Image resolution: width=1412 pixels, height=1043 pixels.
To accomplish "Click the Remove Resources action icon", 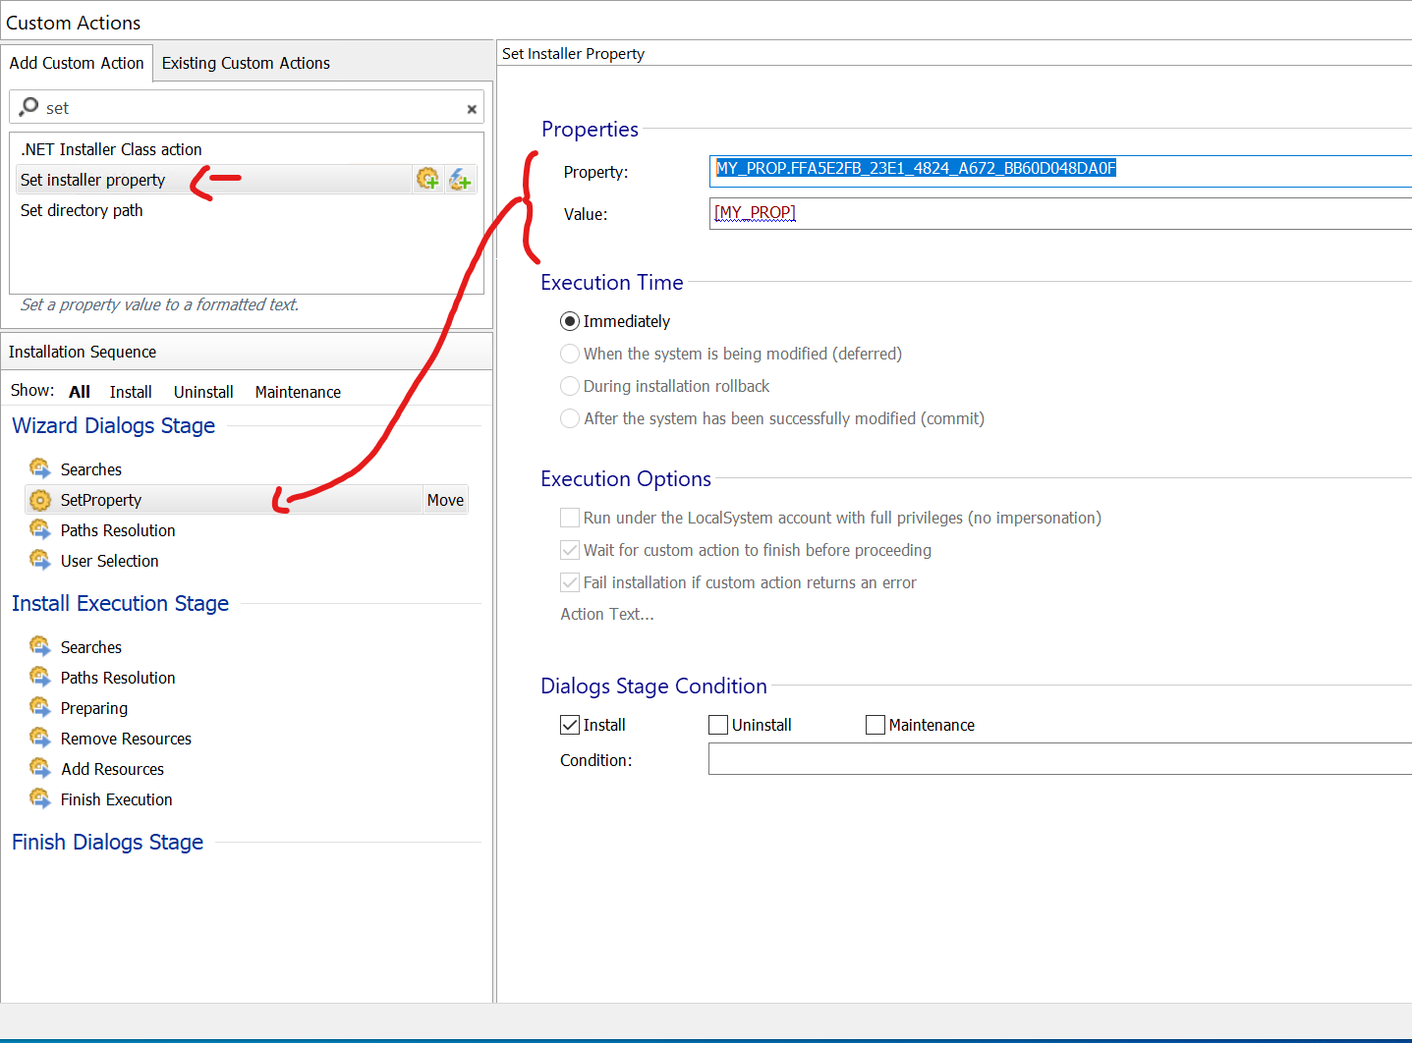I will 40,738.
